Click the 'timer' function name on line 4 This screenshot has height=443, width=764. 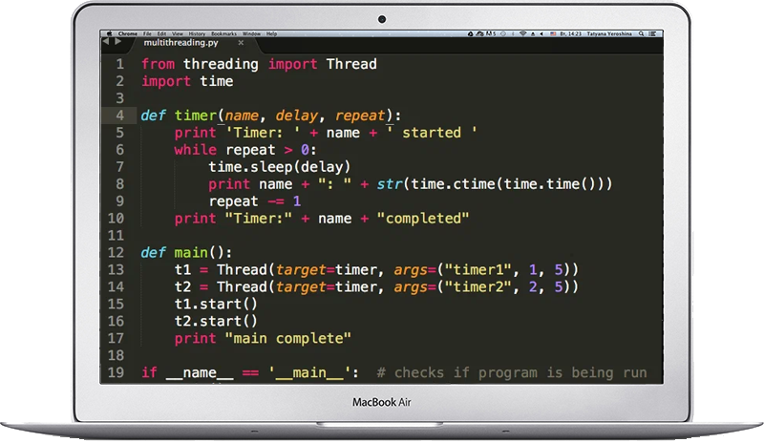pyautogui.click(x=196, y=116)
